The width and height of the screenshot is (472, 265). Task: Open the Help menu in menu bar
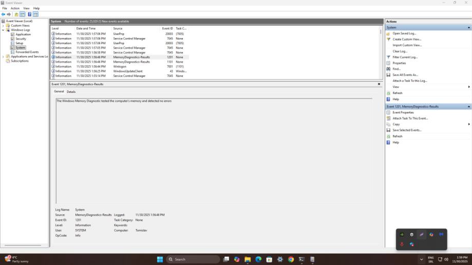pyautogui.click(x=36, y=8)
